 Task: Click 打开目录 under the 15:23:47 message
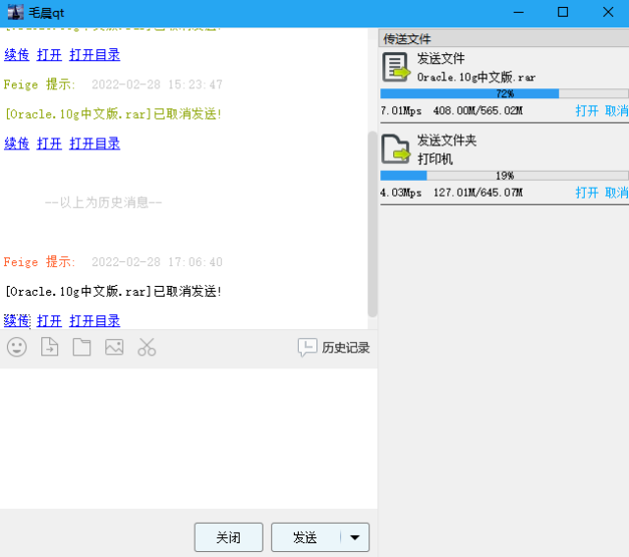(x=94, y=143)
